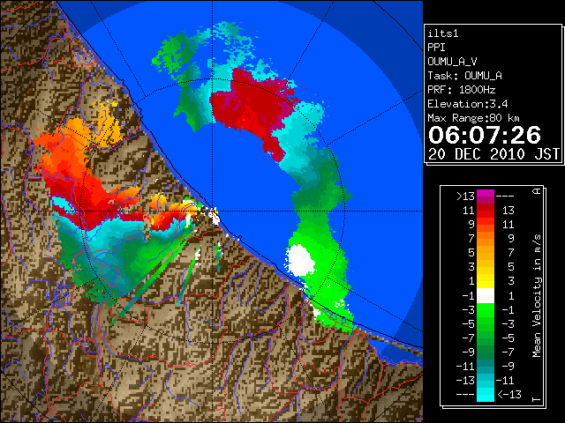Click the 'OUMU_A_V' product name

[x=452, y=62]
